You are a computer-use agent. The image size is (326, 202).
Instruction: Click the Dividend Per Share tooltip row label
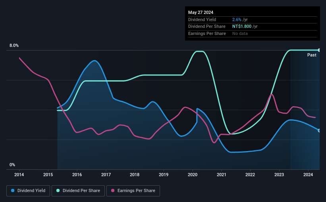coord(206,27)
